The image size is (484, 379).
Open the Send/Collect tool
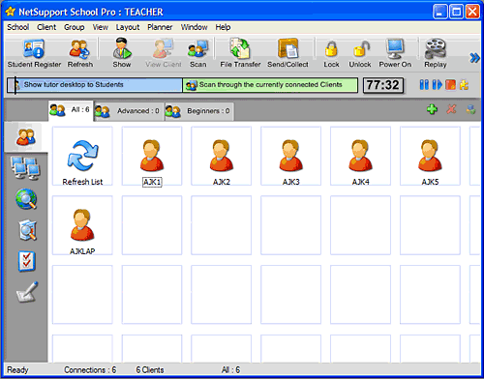[287, 53]
